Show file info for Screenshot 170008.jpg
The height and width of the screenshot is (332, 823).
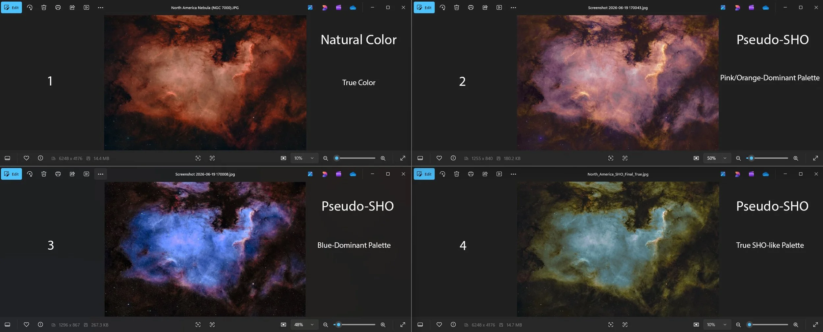pyautogui.click(x=40, y=324)
